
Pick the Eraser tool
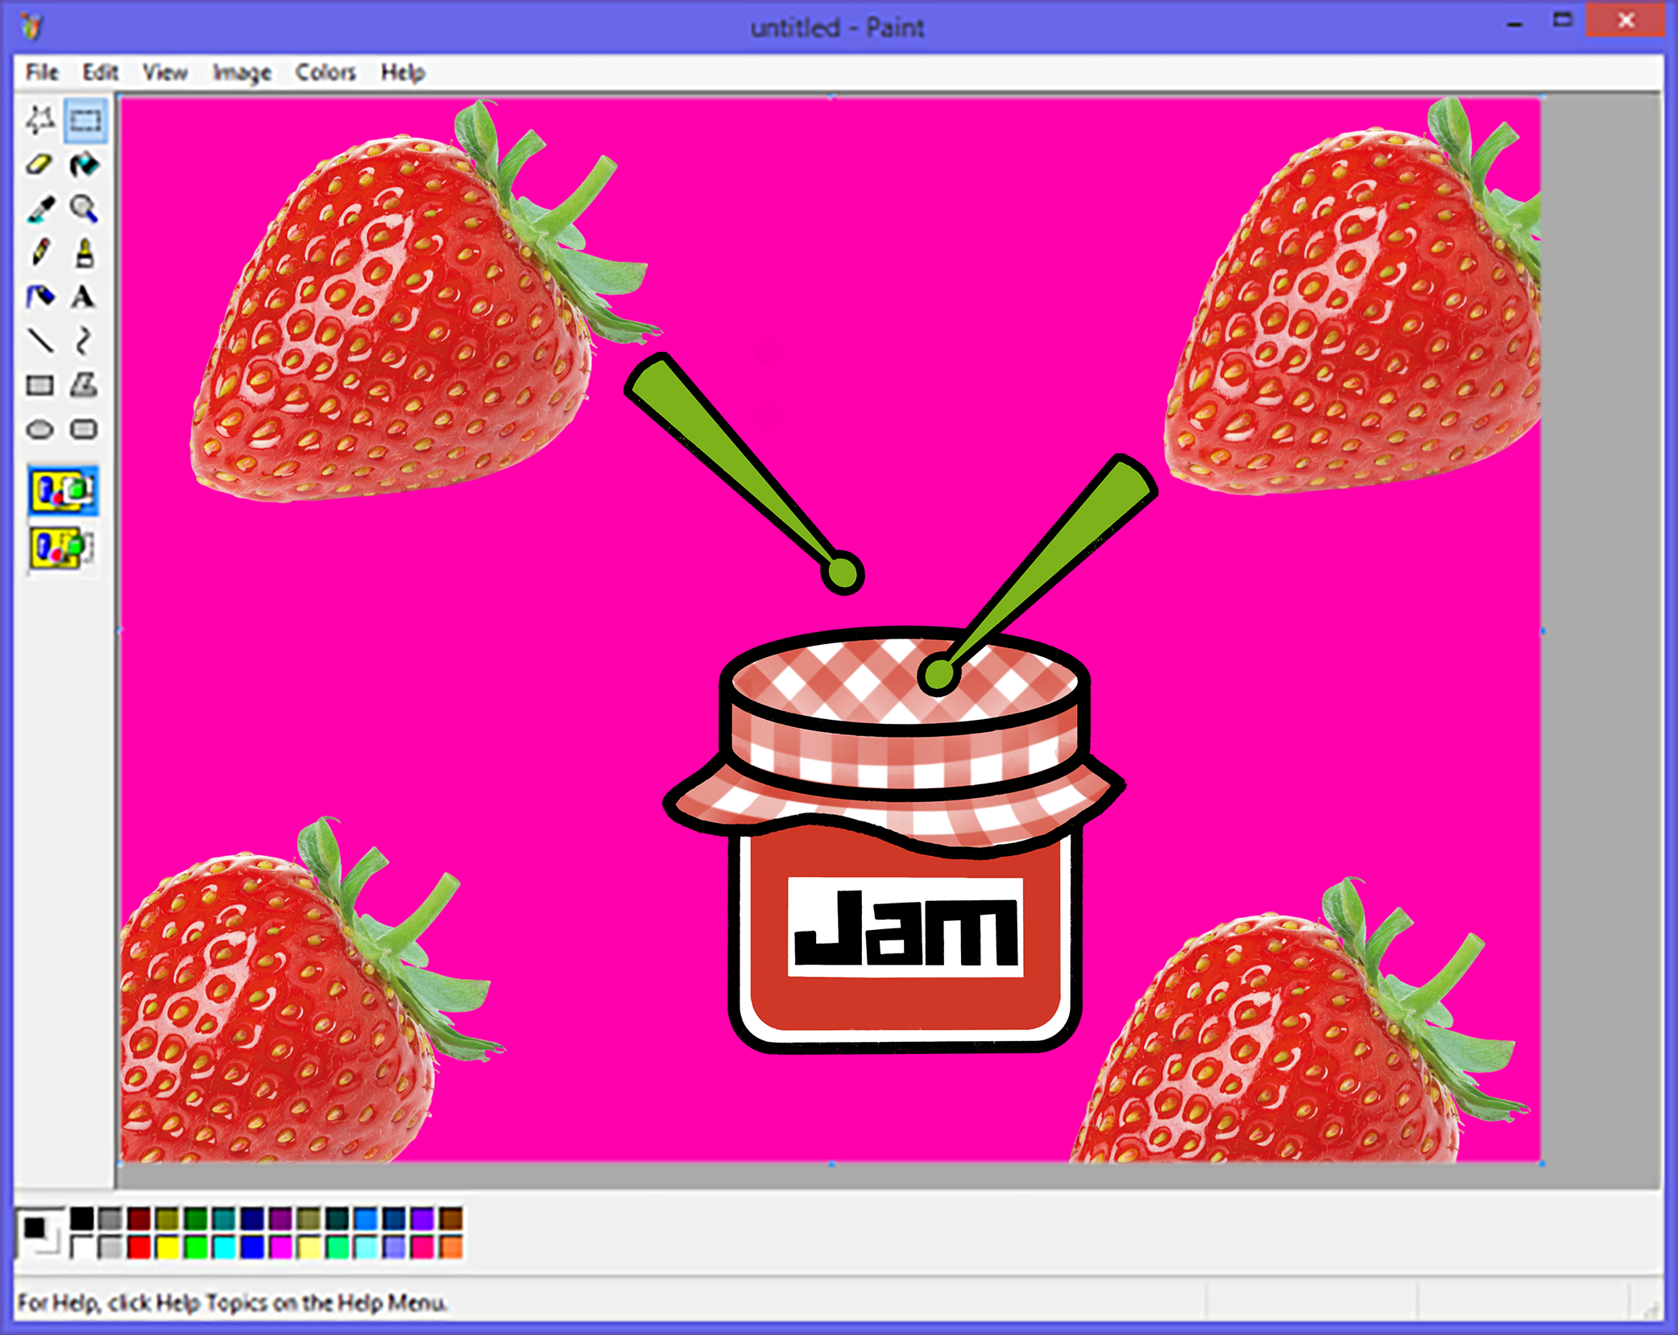click(40, 165)
